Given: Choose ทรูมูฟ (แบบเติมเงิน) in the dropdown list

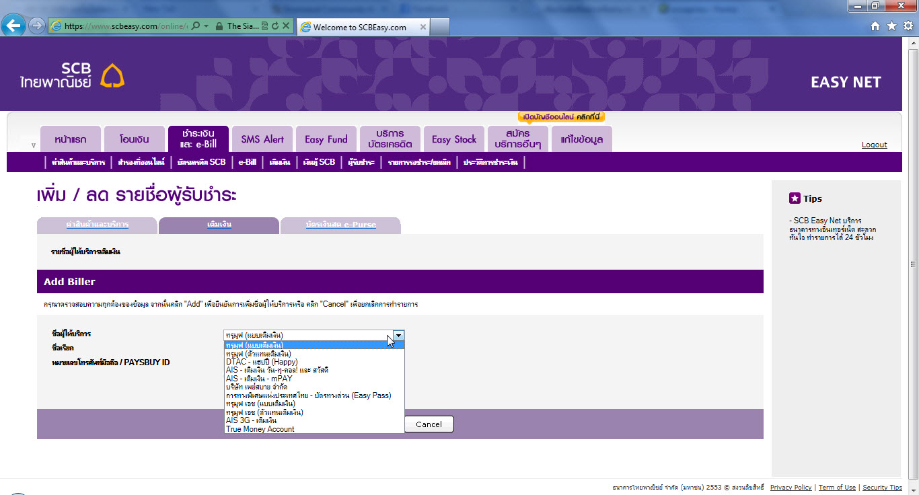Looking at the screenshot, I should (x=314, y=345).
